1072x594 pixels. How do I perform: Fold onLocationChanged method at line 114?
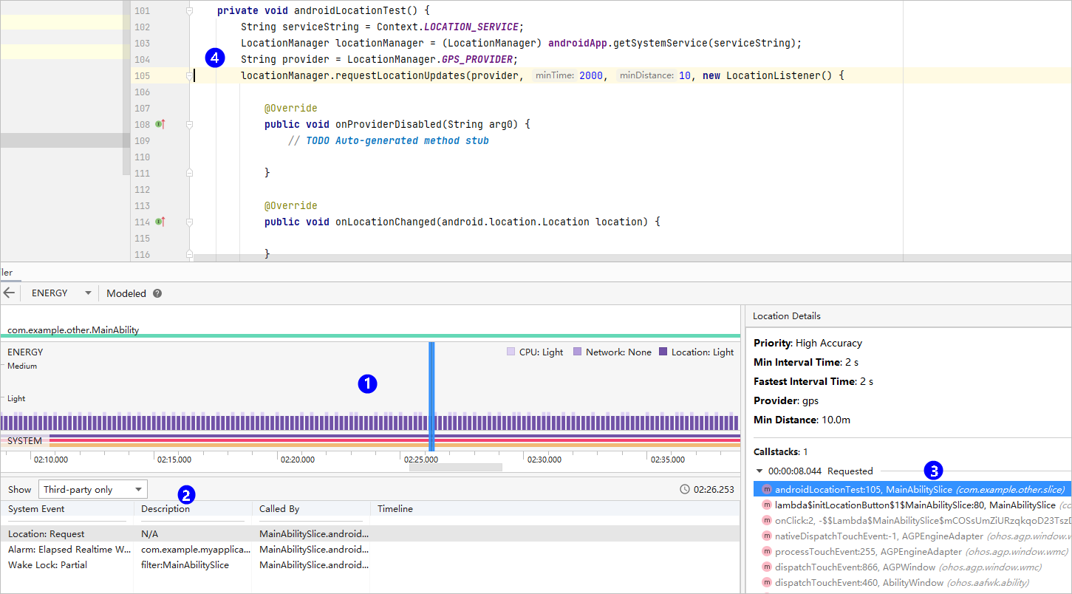tap(190, 222)
